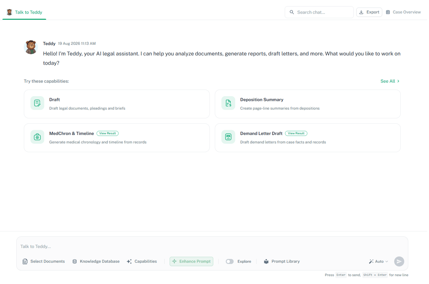
Task: View Result for MedChron & Timeline
Action: (x=108, y=133)
